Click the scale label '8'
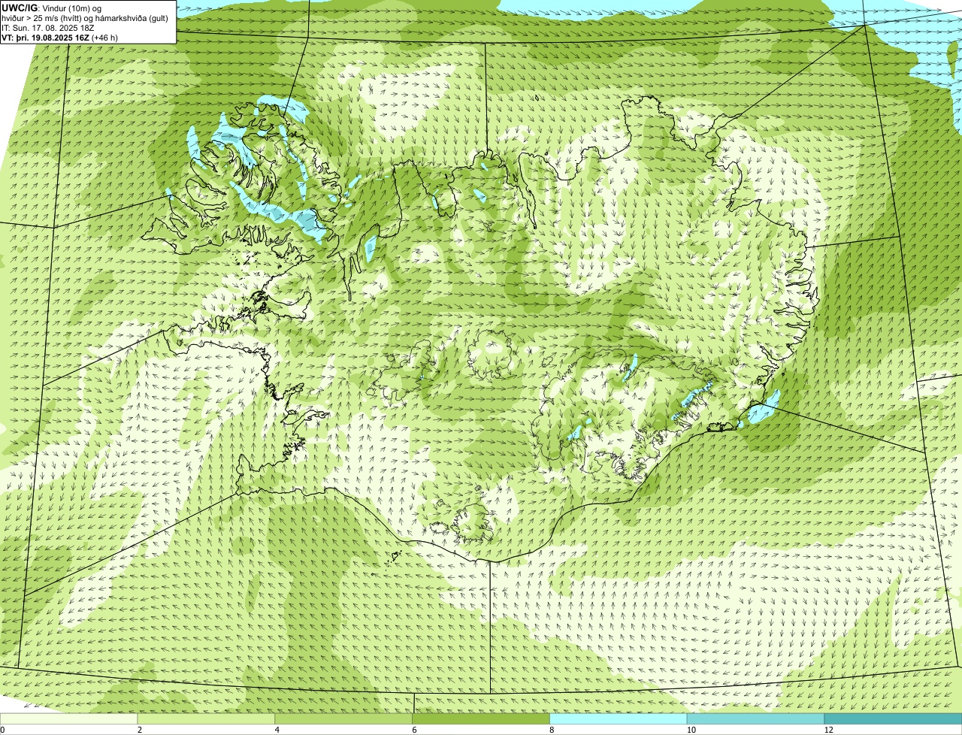The image size is (962, 735). pos(552,730)
